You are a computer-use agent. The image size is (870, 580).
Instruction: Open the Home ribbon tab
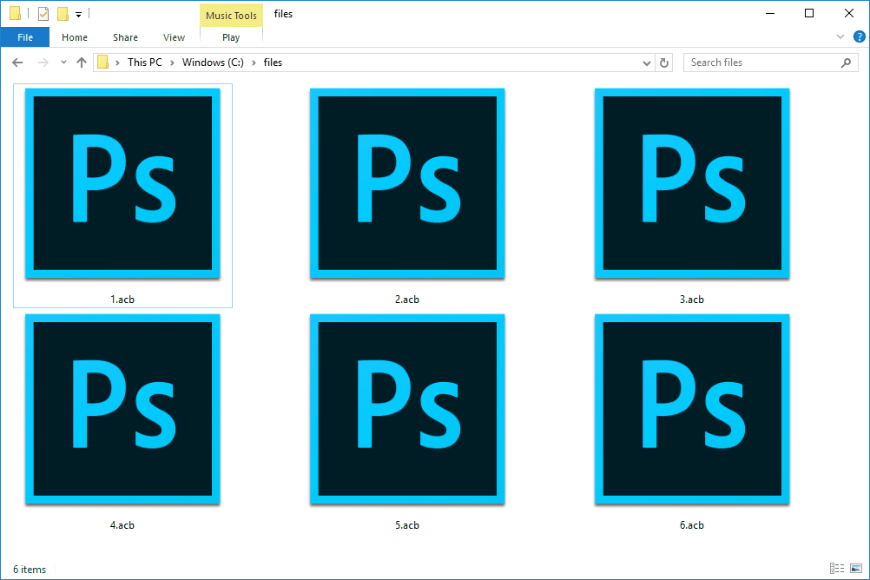point(75,37)
